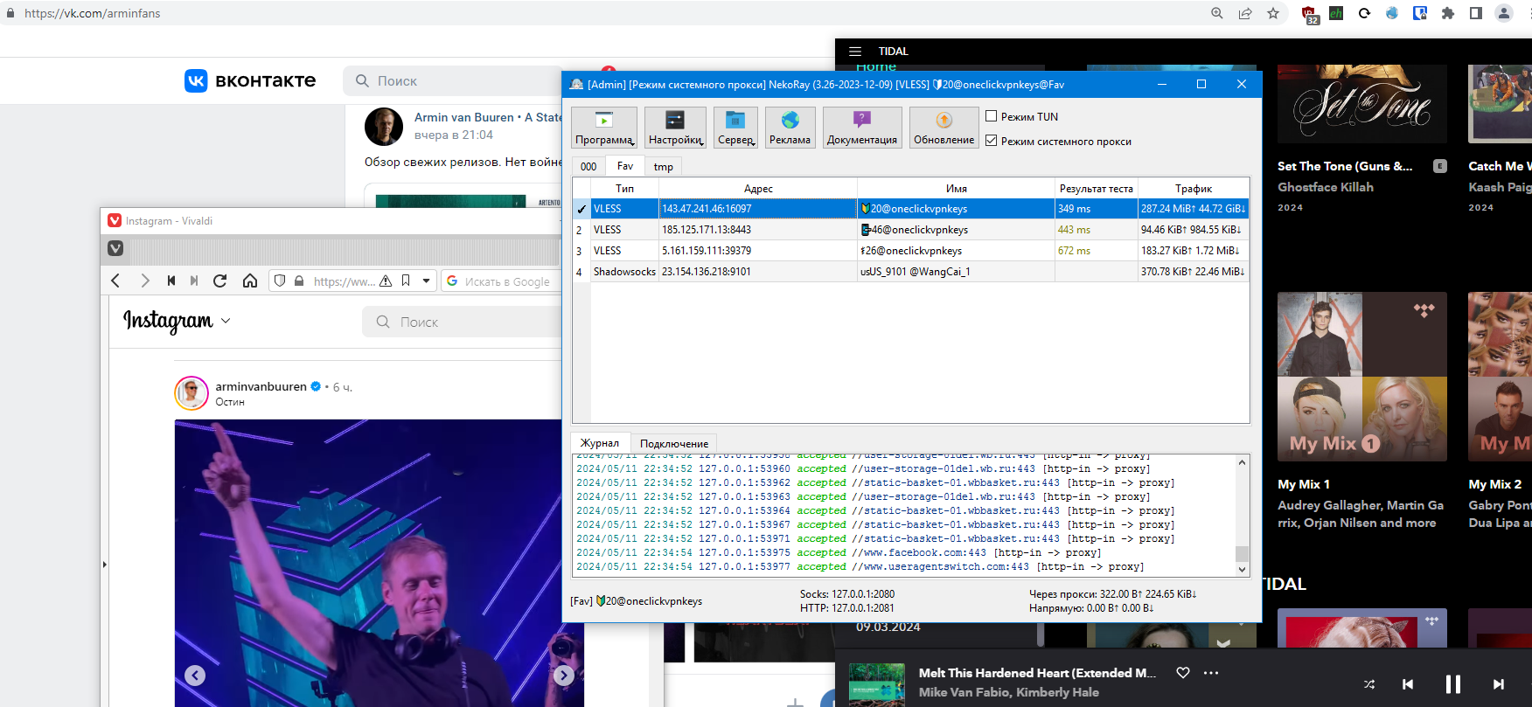Click the log scrollbar up arrow
1532x707 pixels.
(x=1242, y=462)
